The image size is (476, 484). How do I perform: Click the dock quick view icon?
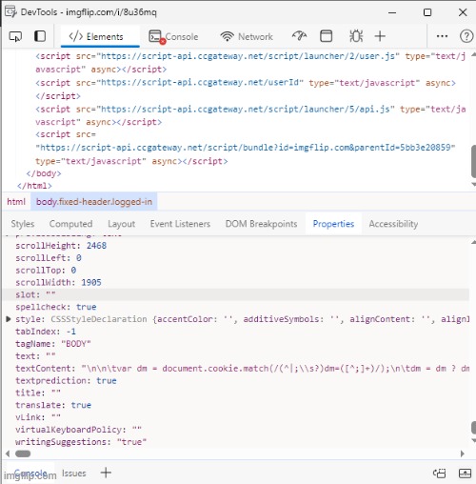[x=440, y=474]
